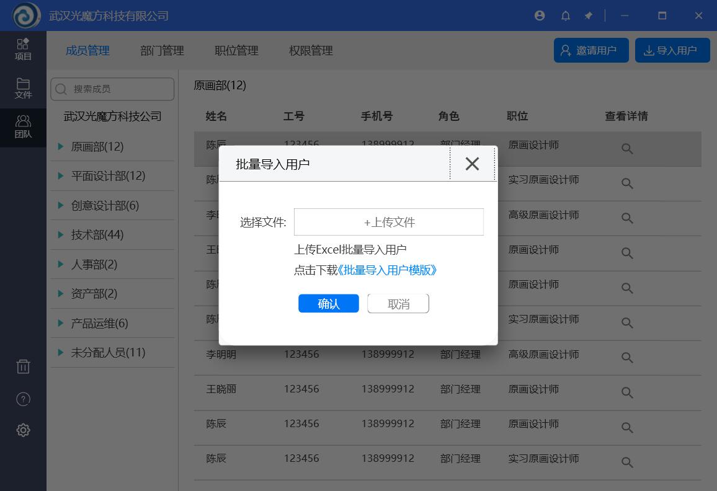Click the user account icon in title bar
Screen dimensions: 717x491
tap(540, 15)
